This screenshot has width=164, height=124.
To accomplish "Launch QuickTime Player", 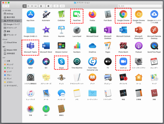I will click(x=154, y=46).
